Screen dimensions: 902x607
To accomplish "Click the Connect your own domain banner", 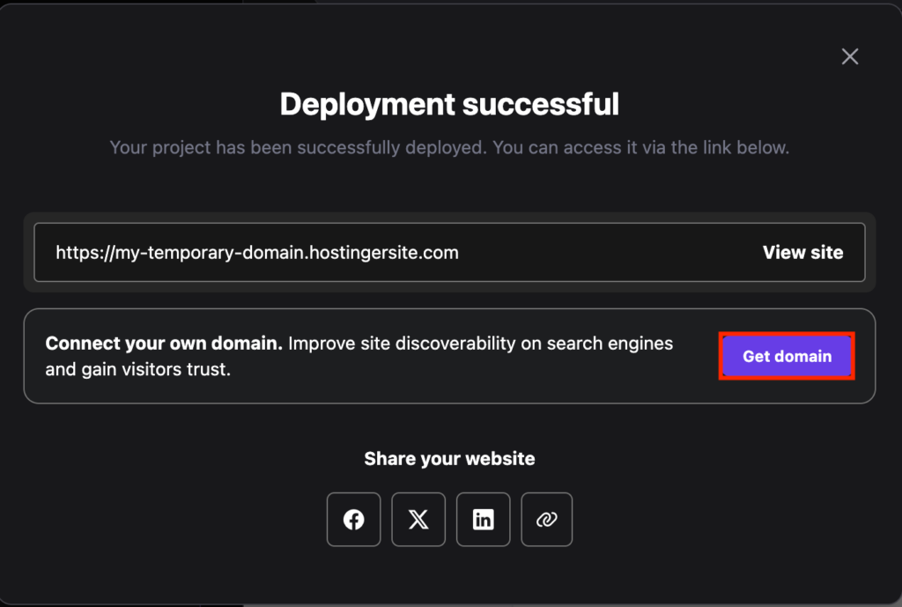I will tap(359, 355).
